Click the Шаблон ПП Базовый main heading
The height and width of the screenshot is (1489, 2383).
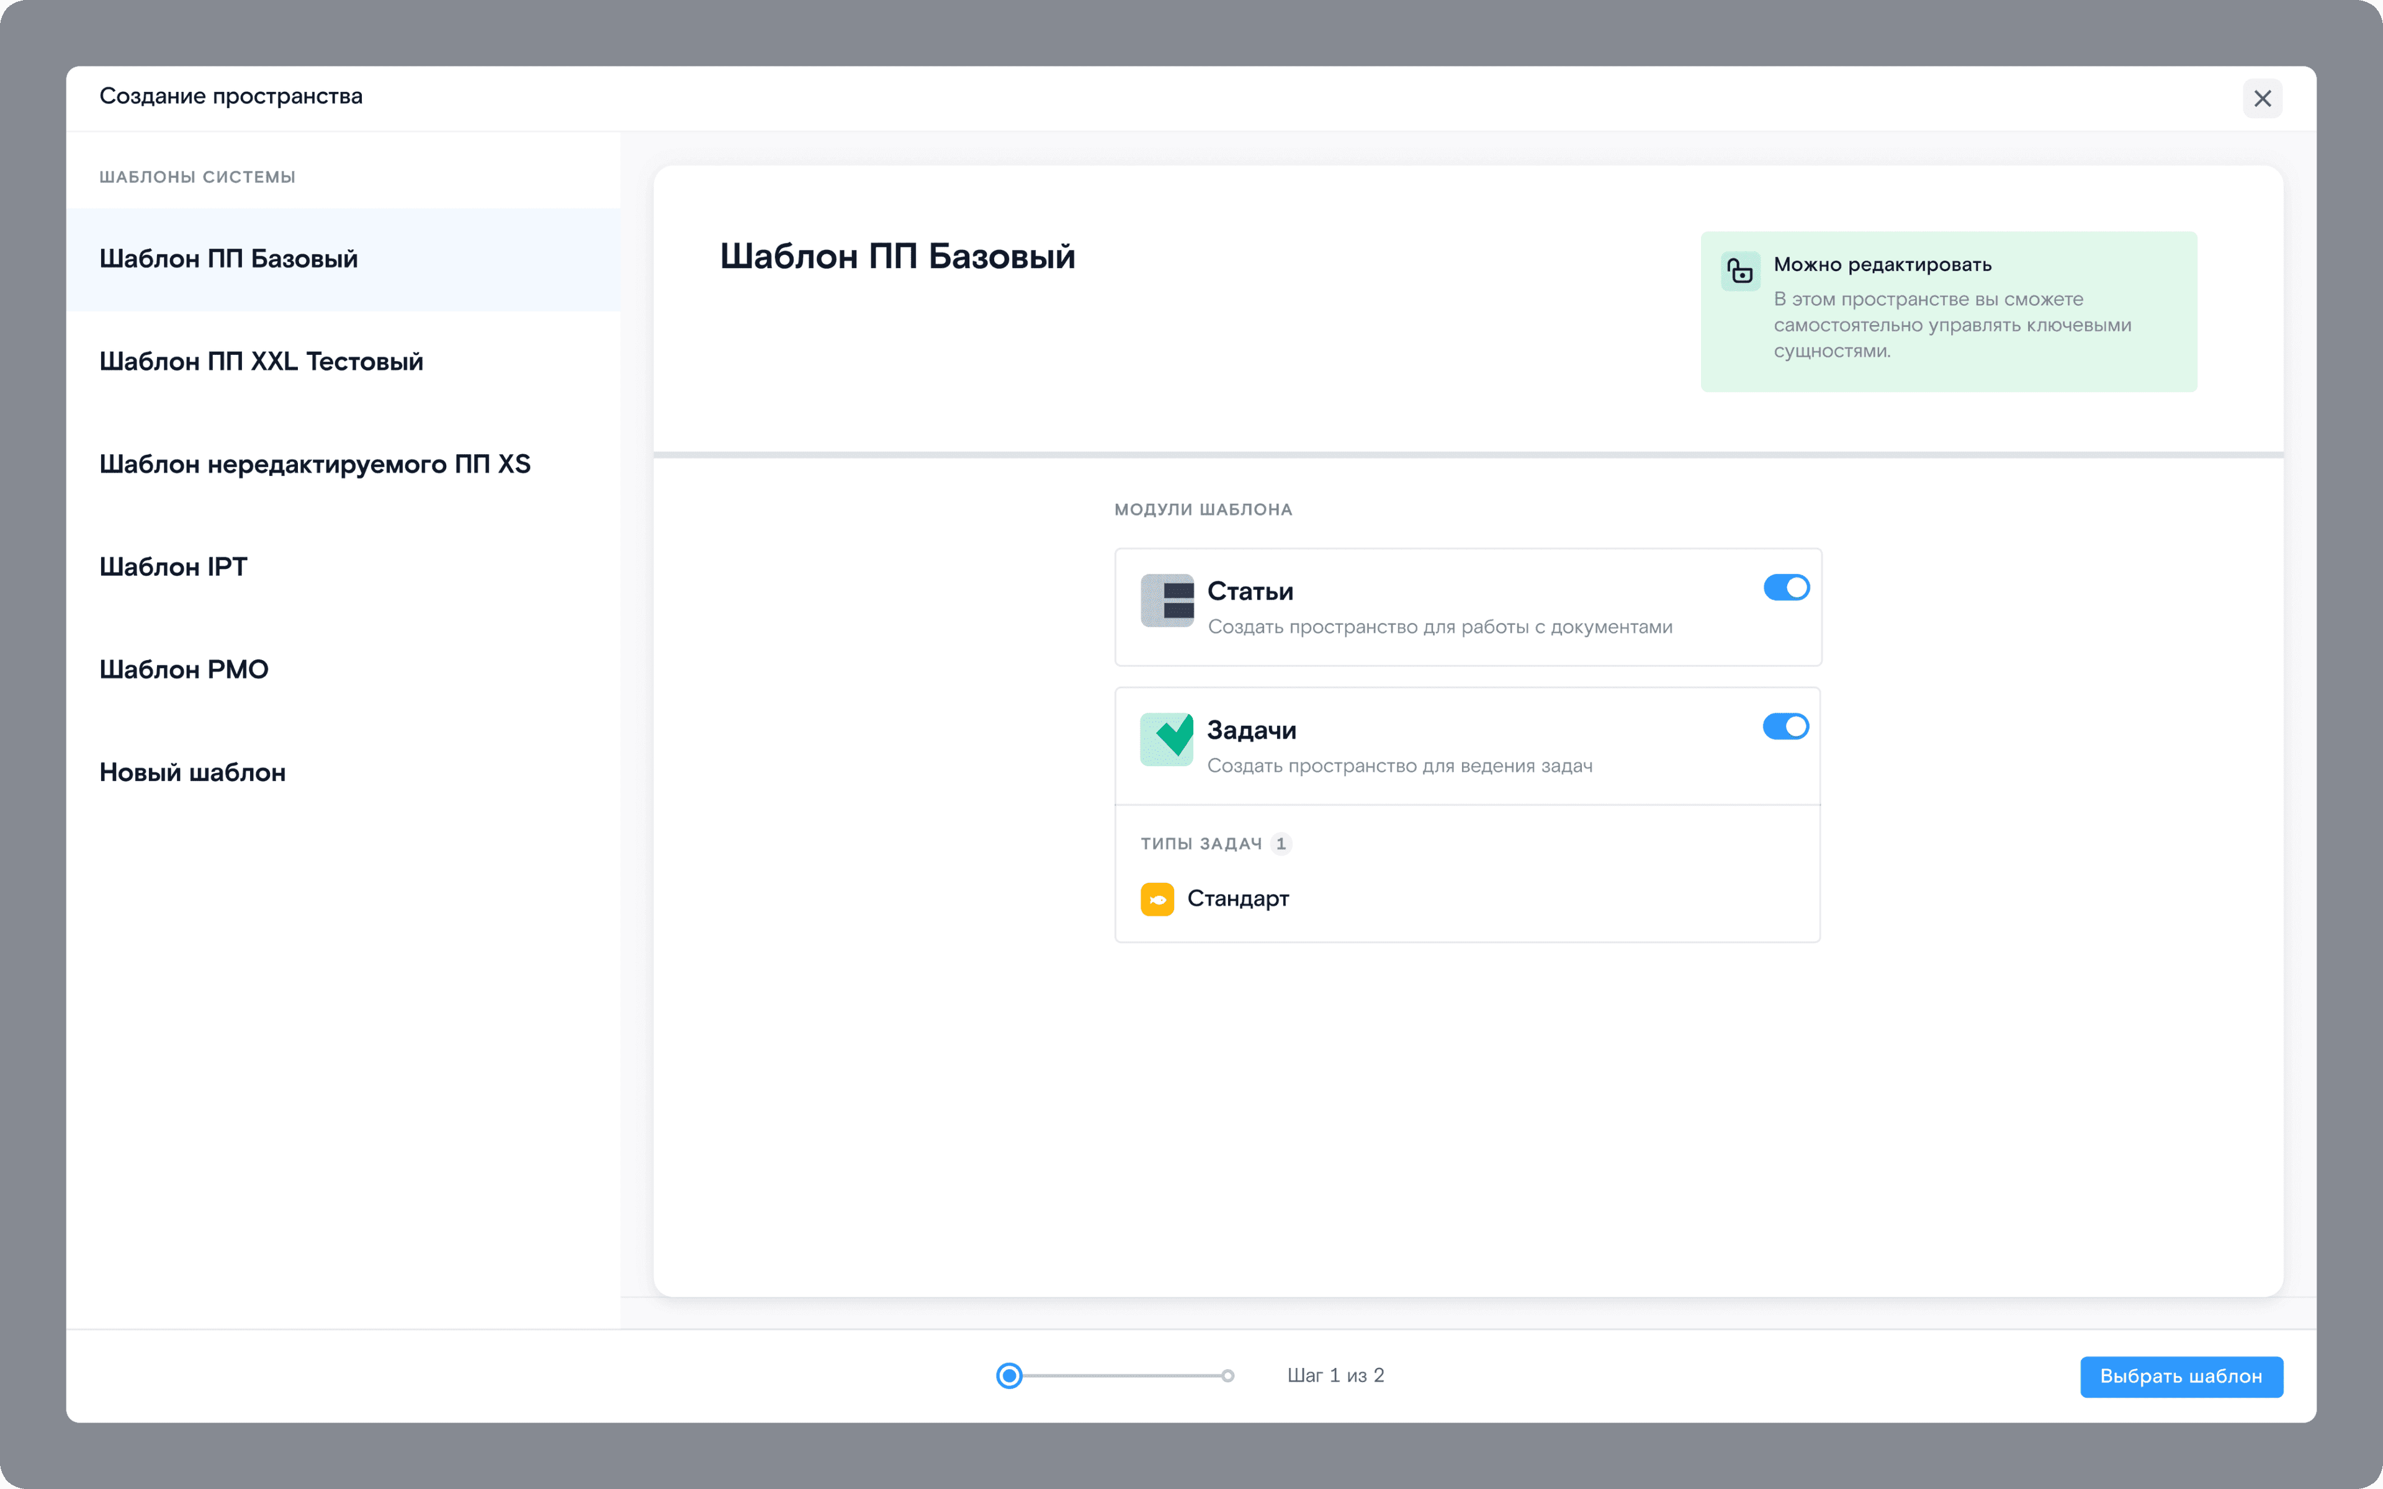897,256
